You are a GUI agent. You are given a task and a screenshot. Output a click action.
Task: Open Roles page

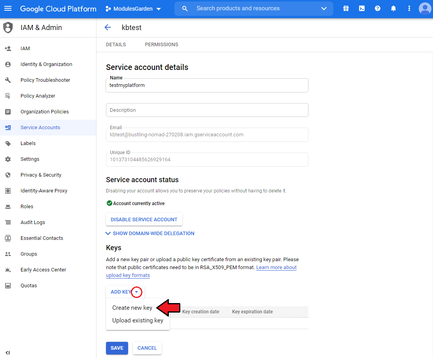27,207
